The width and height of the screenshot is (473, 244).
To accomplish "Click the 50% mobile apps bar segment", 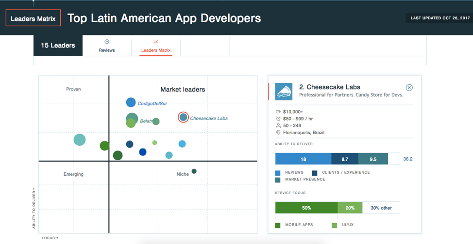I will [x=306, y=208].
